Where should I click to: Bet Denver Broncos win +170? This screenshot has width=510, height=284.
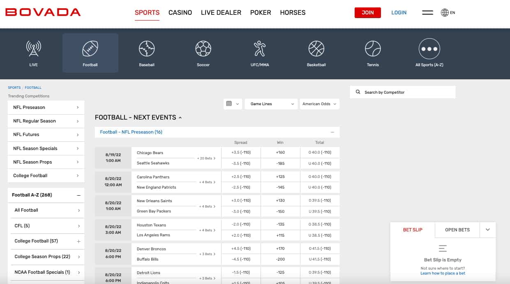tap(280, 249)
